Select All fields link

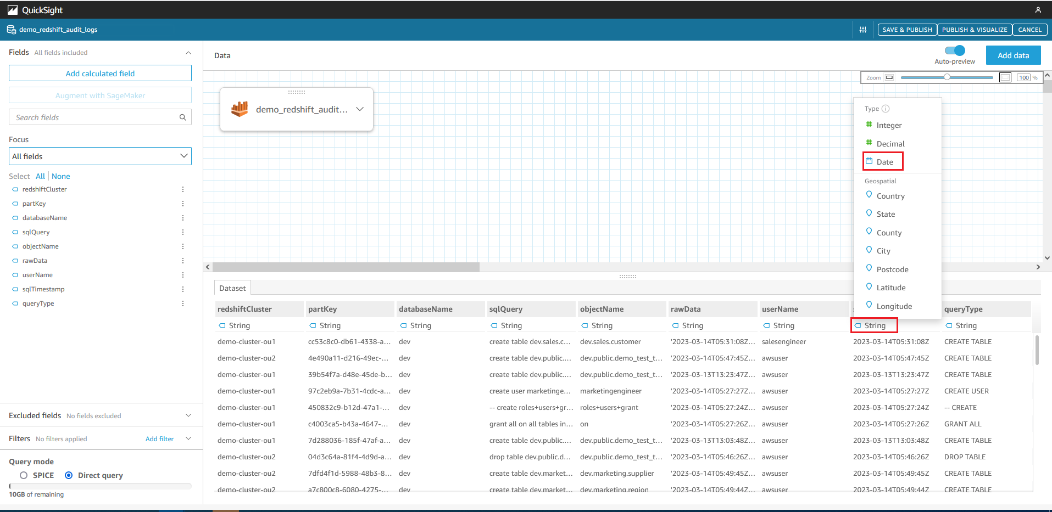click(x=40, y=176)
